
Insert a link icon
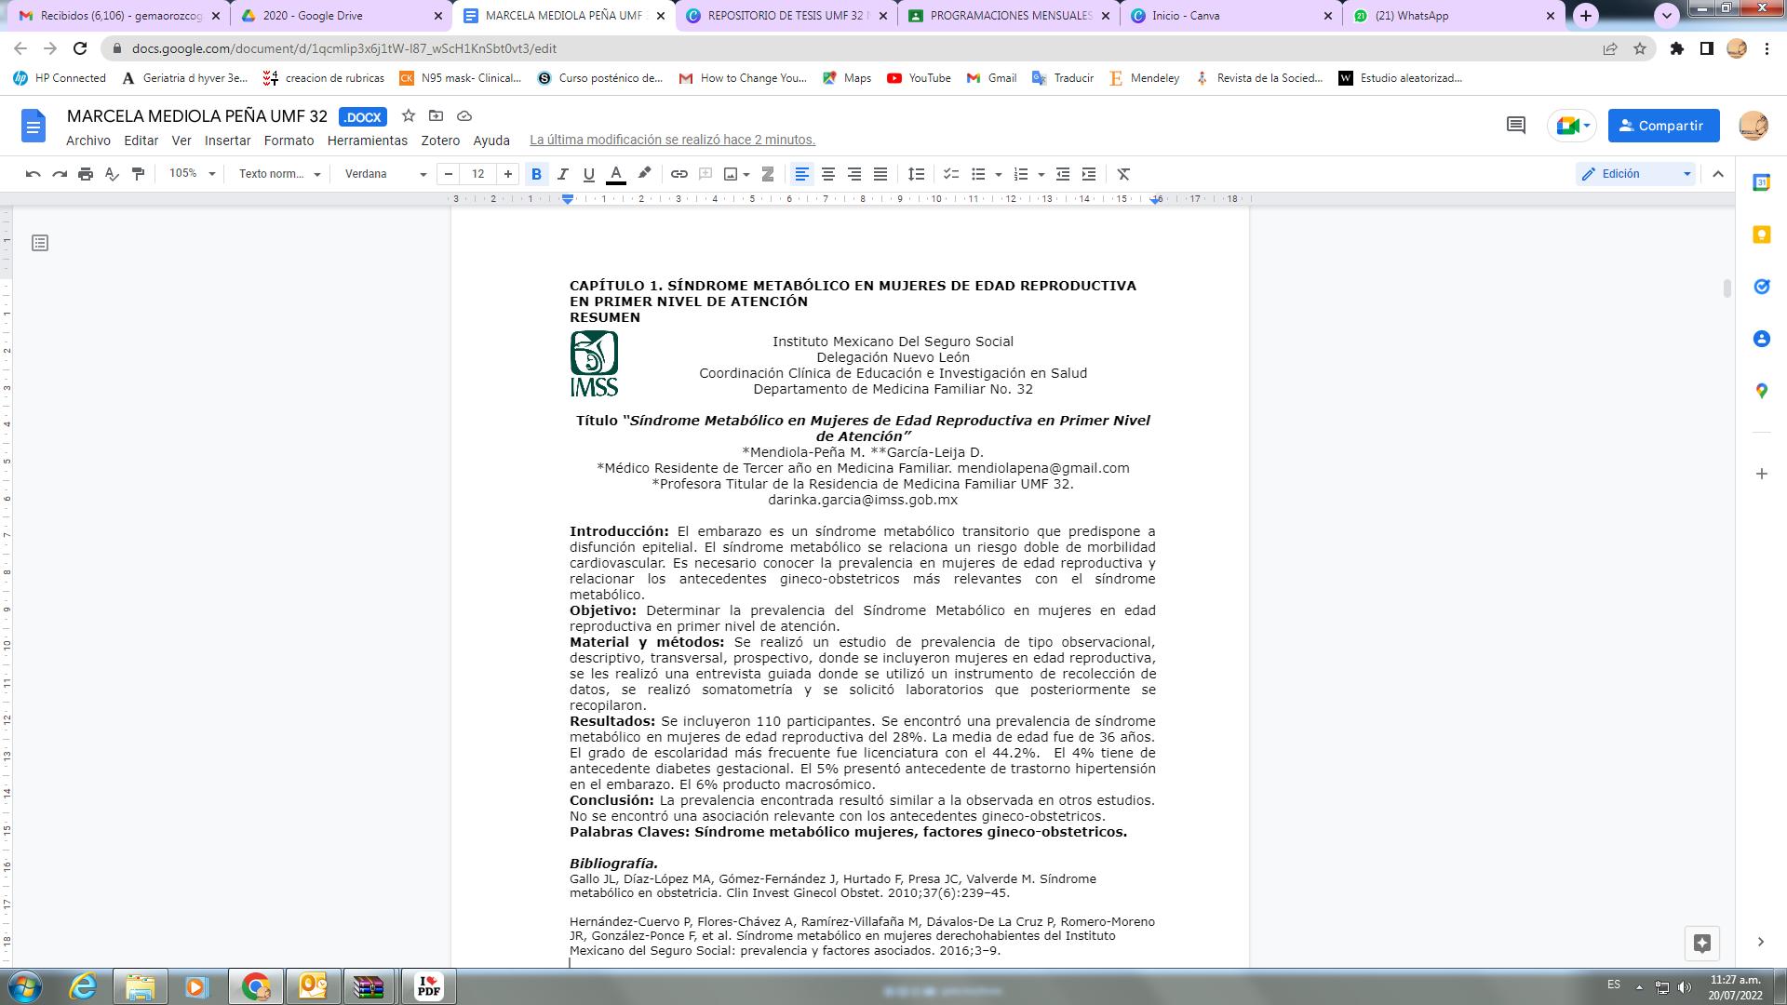(x=679, y=174)
